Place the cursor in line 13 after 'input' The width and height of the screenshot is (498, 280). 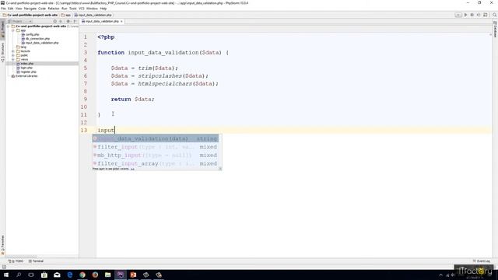coord(114,130)
